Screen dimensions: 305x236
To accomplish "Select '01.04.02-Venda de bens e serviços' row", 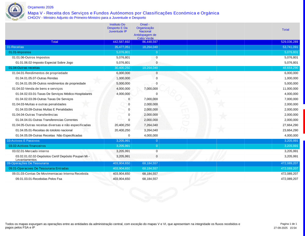I will click(37, 89).
